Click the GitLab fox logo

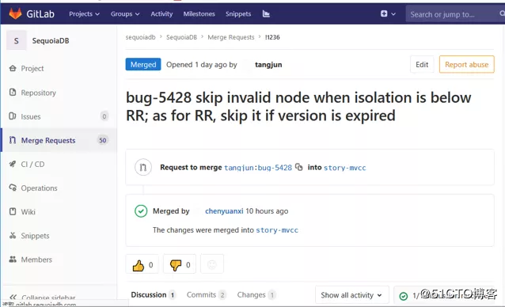tap(15, 13)
